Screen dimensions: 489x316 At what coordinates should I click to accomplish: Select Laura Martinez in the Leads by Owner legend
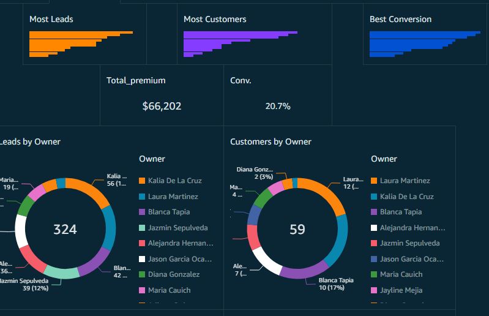173,197
